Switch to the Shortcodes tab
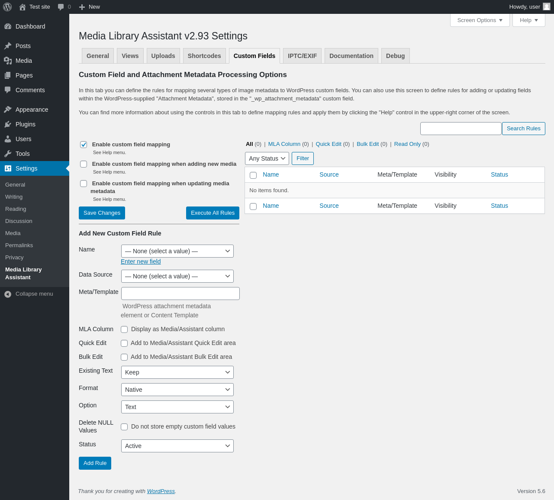 click(x=204, y=56)
